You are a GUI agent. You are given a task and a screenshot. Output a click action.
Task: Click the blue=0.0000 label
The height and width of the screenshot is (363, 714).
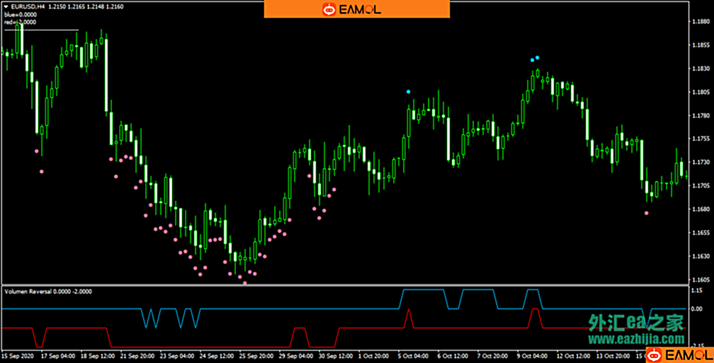[x=20, y=14]
